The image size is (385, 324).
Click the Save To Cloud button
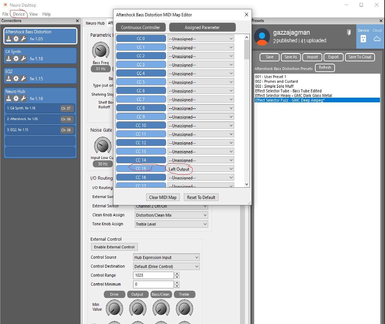pos(360,57)
